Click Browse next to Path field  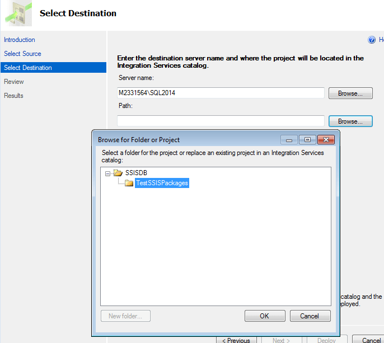click(350, 121)
